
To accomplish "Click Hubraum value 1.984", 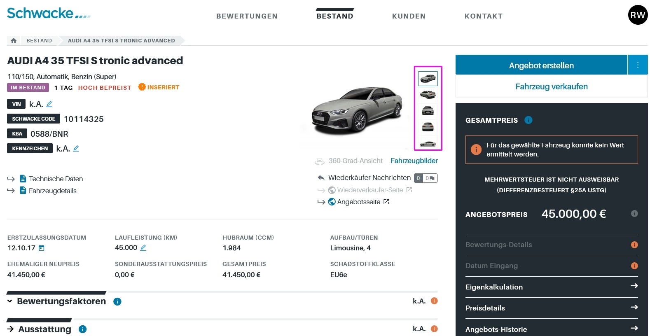I will pos(231,248).
